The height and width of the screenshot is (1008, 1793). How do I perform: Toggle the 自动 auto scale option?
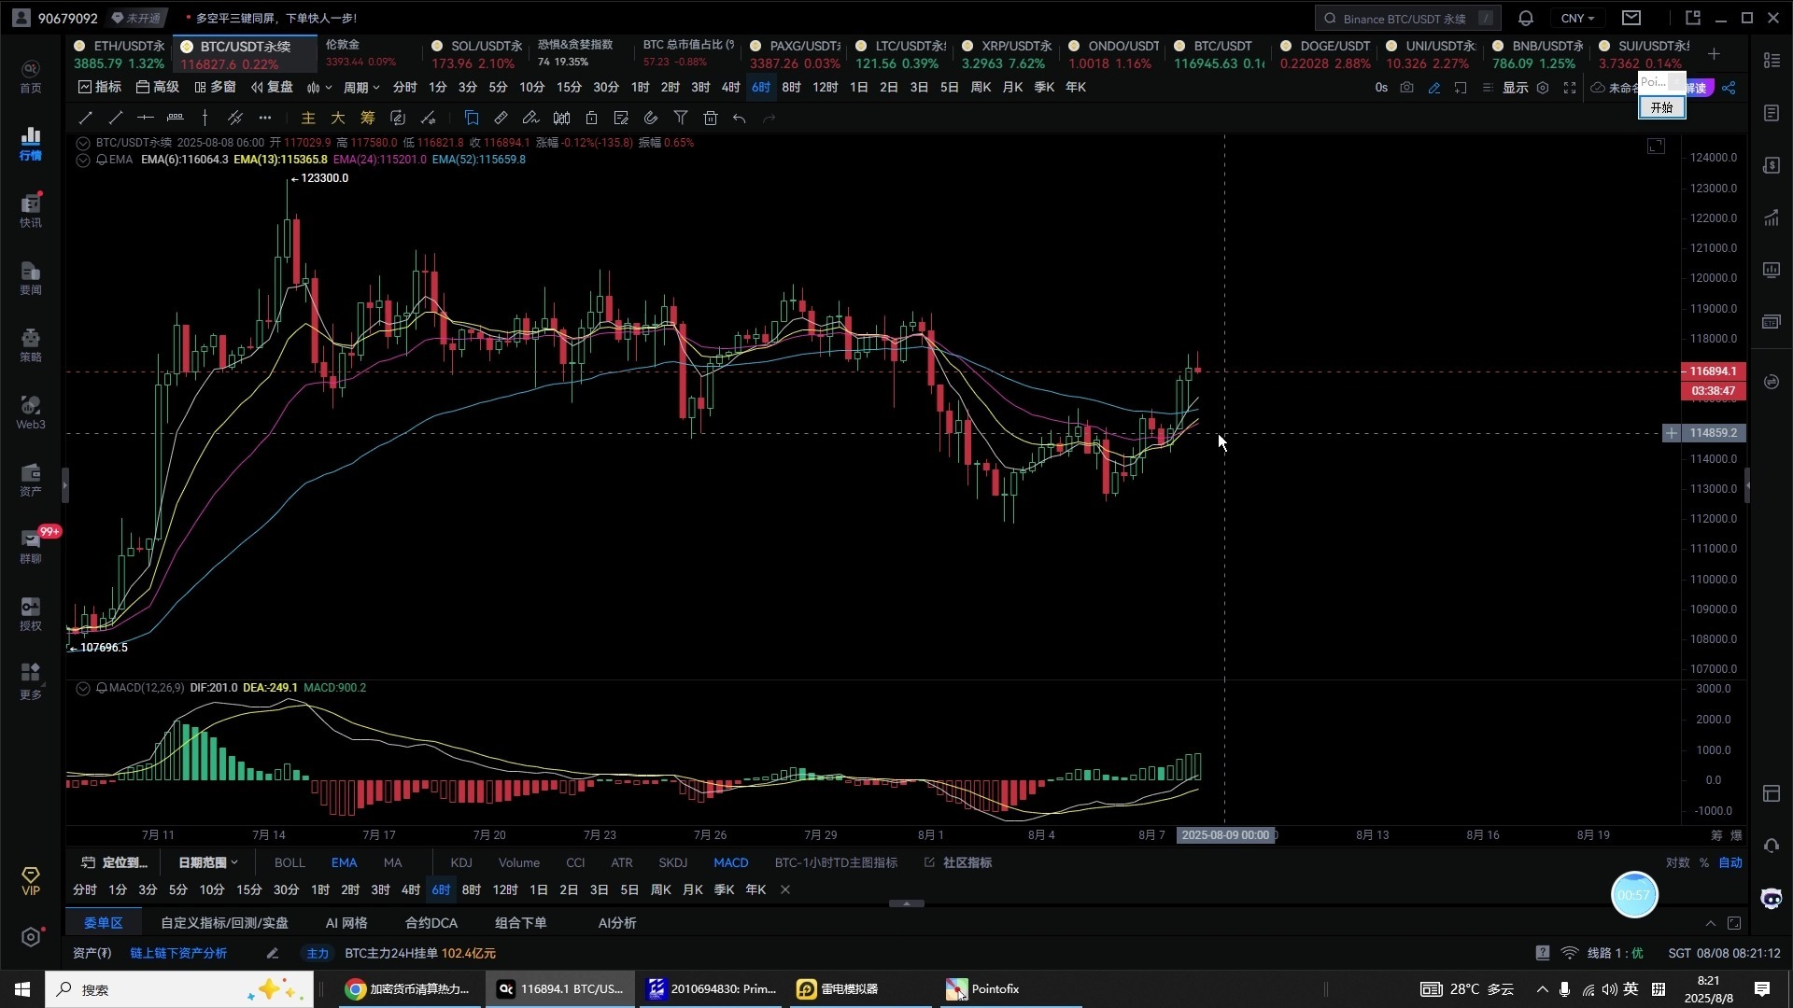1730,862
